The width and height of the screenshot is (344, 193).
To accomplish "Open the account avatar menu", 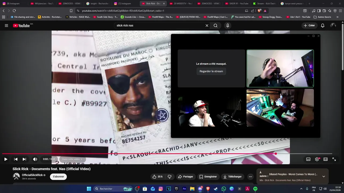I will tap(333, 25).
